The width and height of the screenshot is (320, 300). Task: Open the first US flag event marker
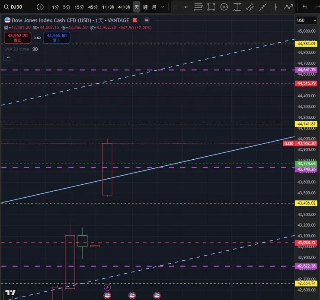click(x=107, y=295)
